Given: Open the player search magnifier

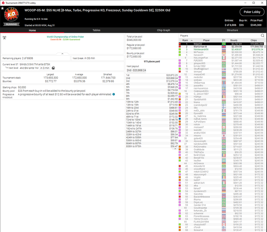Looking at the screenshot, I should pyautogui.click(x=262, y=35).
